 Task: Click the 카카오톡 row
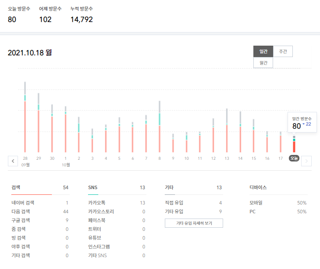(x=117, y=203)
